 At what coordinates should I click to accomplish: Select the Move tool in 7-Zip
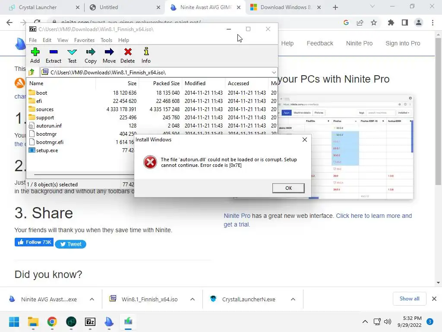point(109,56)
